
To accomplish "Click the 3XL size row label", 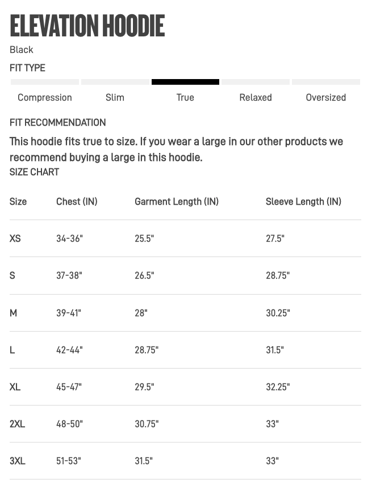I will [x=18, y=461].
